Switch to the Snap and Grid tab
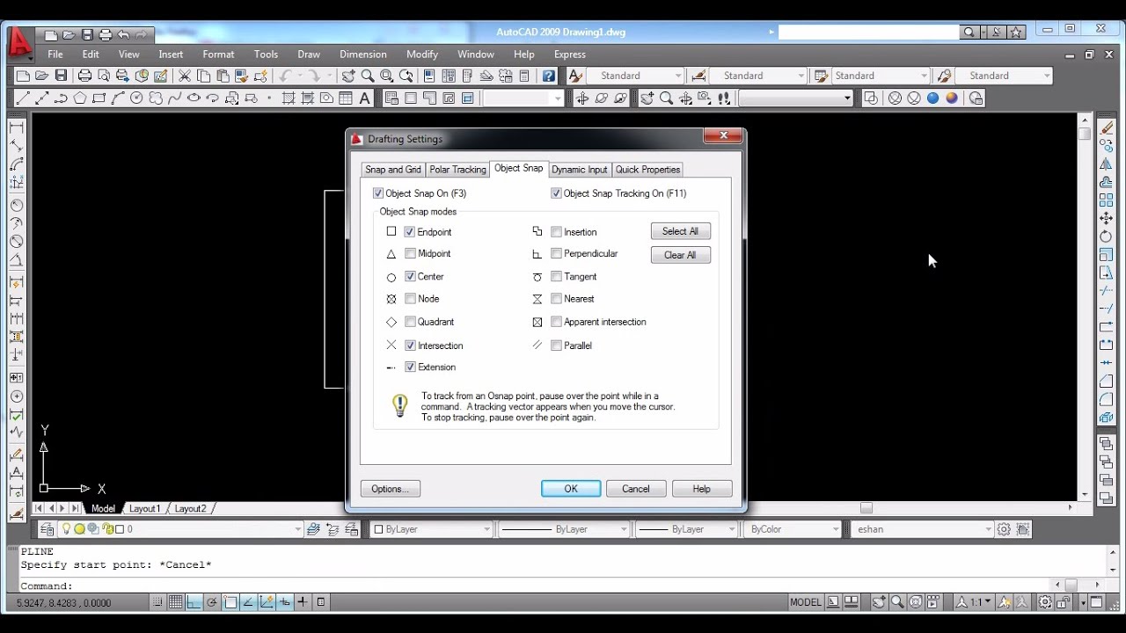The height and width of the screenshot is (633, 1126). pyautogui.click(x=393, y=170)
